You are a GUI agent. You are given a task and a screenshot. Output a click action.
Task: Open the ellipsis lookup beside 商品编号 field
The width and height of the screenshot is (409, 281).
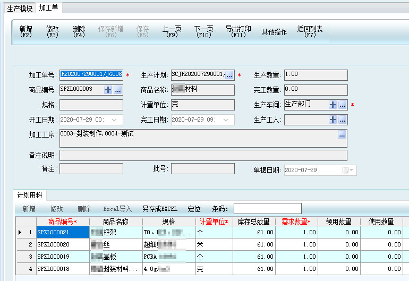118,90
